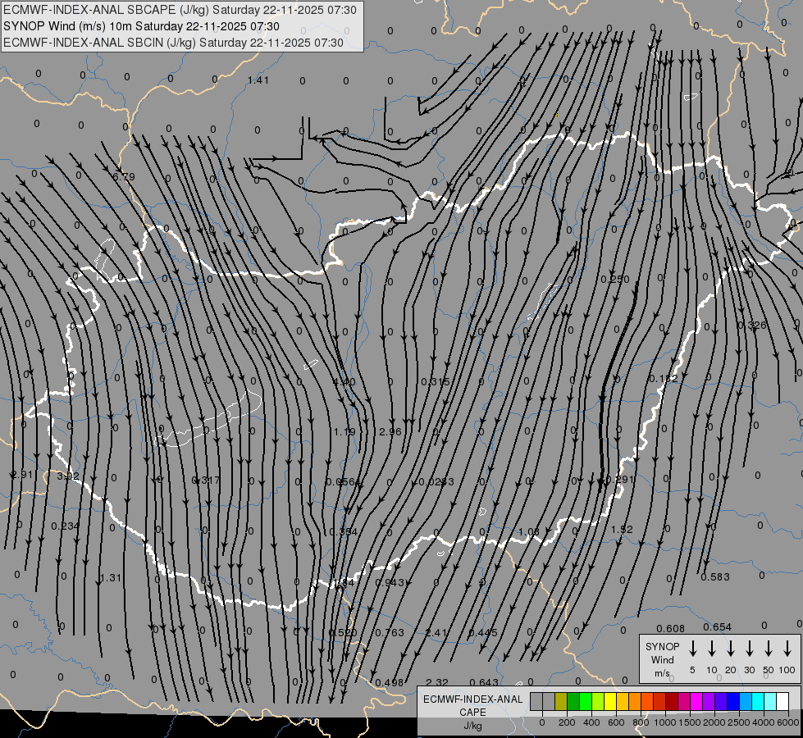Click the '1000' tick label on the CAPE scale
Image resolution: width=803 pixels, height=738 pixels.
665,722
